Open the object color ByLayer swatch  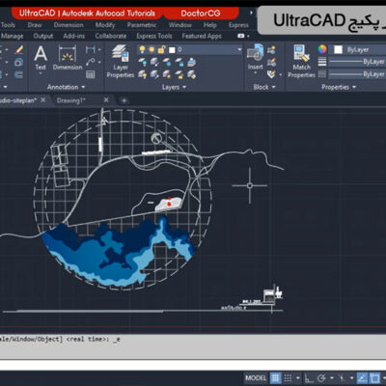tap(338, 49)
